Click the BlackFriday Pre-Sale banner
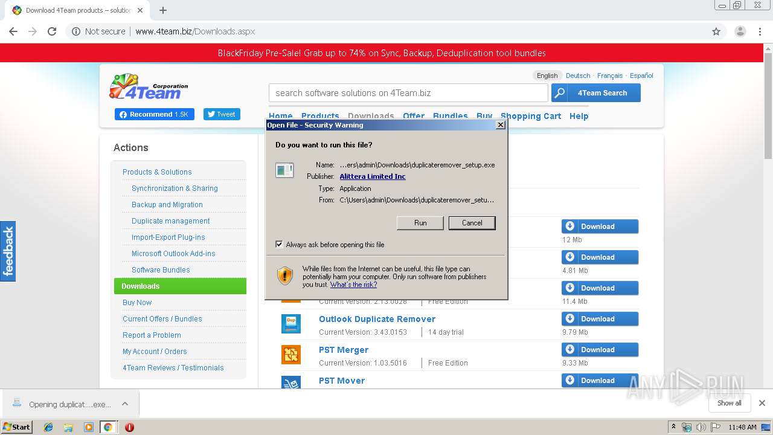 pos(382,53)
